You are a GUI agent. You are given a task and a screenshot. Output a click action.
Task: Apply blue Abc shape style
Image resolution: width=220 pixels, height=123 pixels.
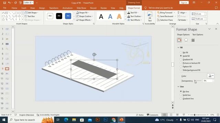tap(68, 16)
